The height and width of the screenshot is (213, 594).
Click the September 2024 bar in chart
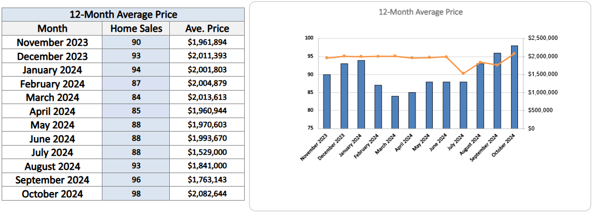point(497,91)
